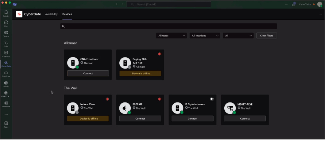325x141 pixels.
Task: Connect to the M3077-PLVE camera
Action: (245, 118)
